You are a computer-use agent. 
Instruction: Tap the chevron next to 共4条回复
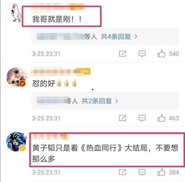[x=136, y=37]
